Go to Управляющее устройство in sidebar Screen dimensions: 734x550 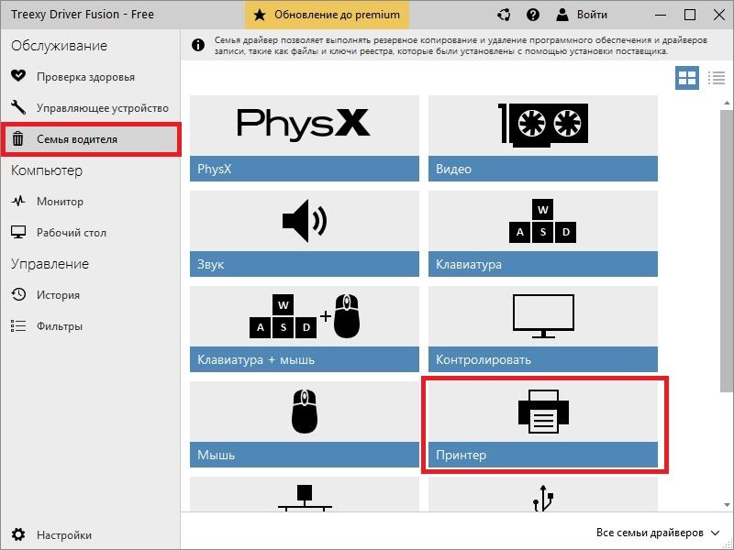coord(102,108)
